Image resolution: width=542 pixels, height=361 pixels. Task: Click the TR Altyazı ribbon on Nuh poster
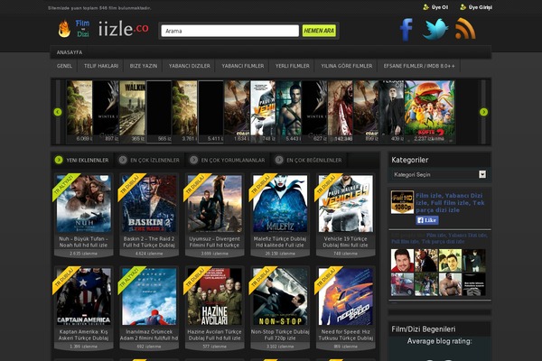tap(64, 186)
